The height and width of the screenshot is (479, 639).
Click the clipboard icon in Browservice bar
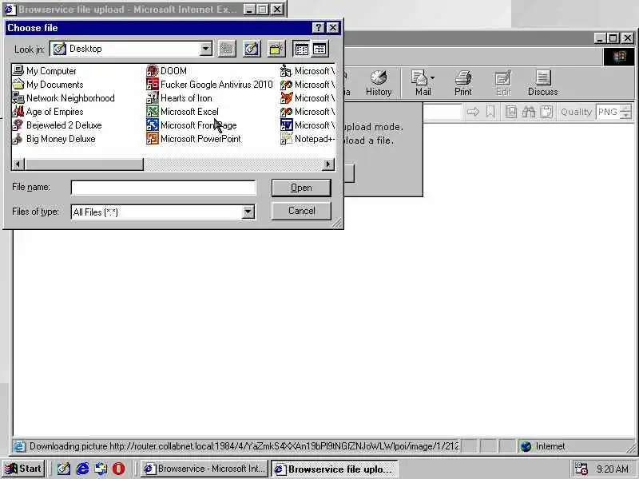546,112
